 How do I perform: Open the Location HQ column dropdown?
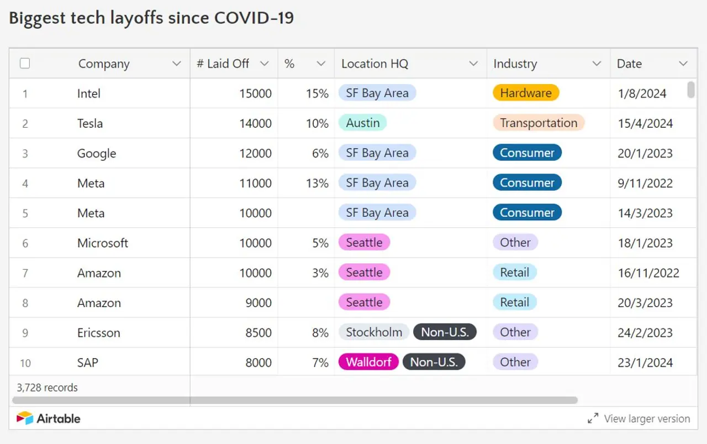tap(473, 64)
